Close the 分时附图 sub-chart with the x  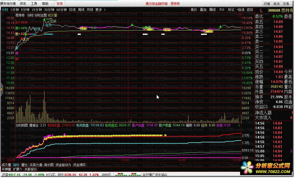pyautogui.click(x=239, y=126)
